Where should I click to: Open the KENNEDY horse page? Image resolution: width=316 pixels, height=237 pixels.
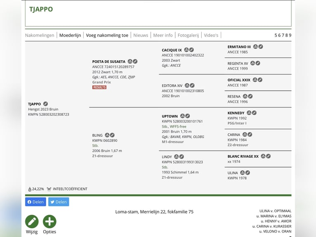click(236, 113)
